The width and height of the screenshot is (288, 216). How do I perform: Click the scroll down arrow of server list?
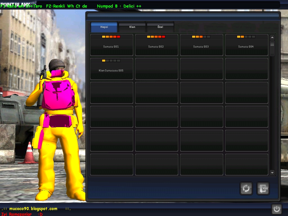tap(272, 173)
